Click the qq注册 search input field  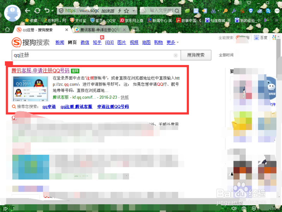[96, 55]
